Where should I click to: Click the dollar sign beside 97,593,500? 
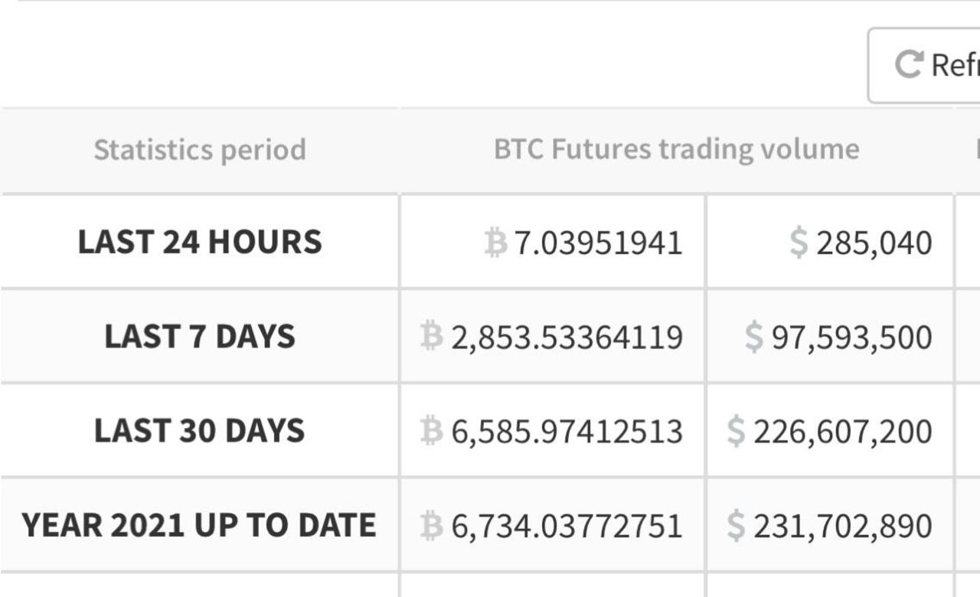point(754,338)
